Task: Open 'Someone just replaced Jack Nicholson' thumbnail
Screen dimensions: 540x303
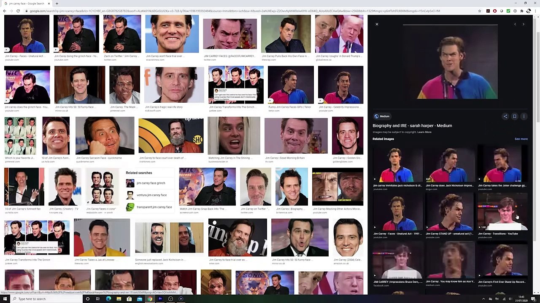Action: tap(169, 237)
